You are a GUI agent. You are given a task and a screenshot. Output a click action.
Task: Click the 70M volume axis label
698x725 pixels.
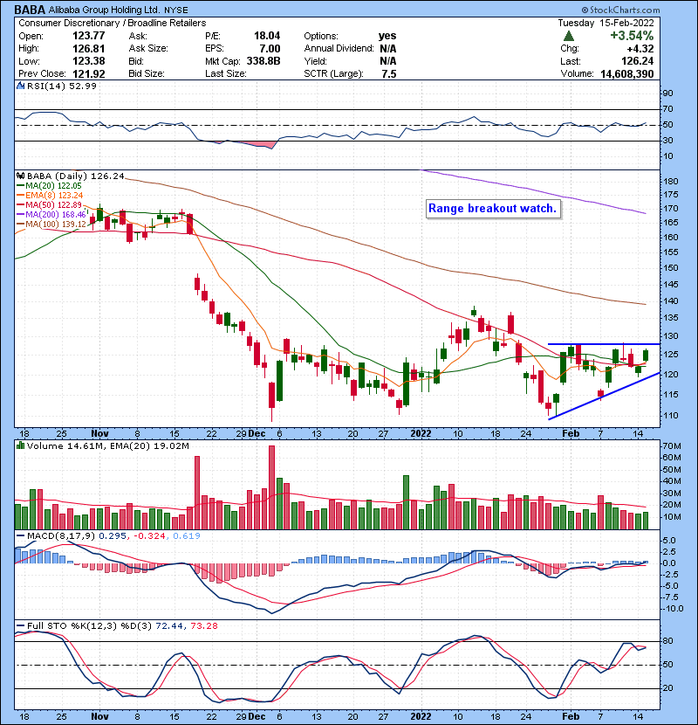pyautogui.click(x=672, y=446)
